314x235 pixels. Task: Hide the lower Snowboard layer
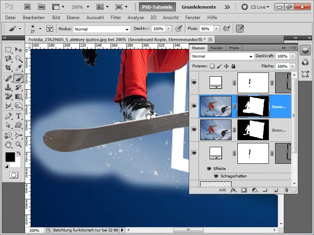[194, 130]
